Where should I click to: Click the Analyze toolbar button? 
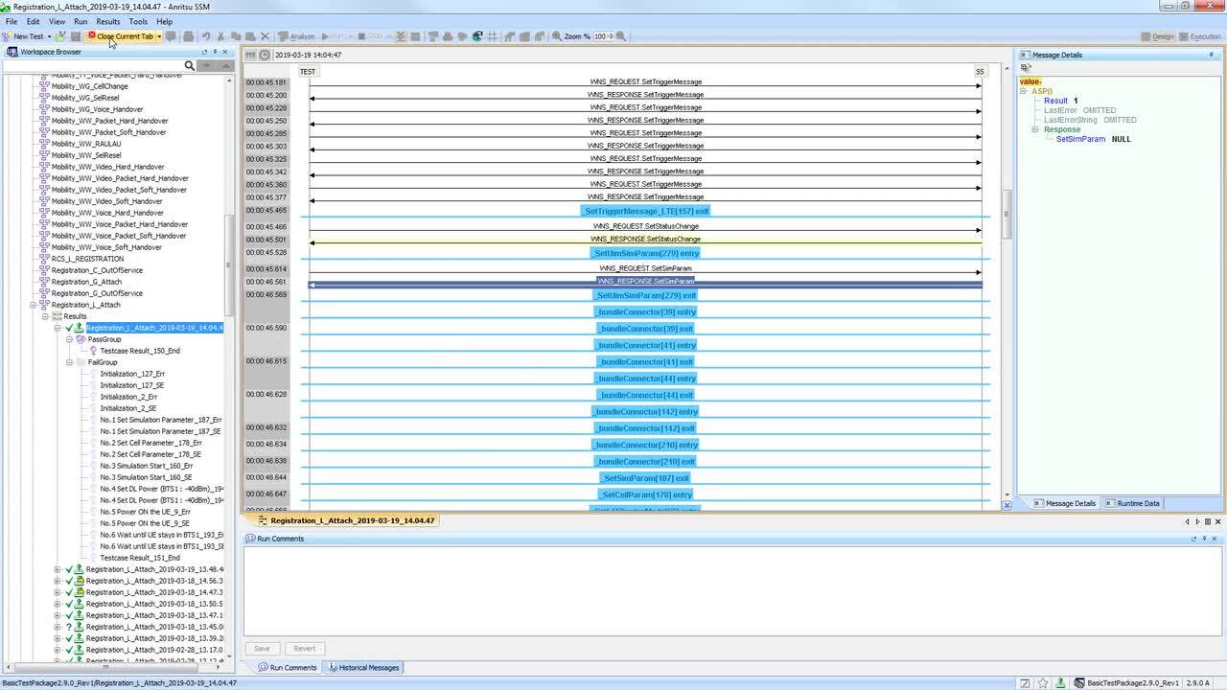(x=295, y=36)
